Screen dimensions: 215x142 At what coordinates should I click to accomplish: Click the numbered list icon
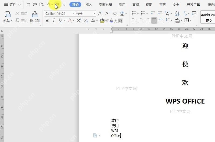point(143,13)
